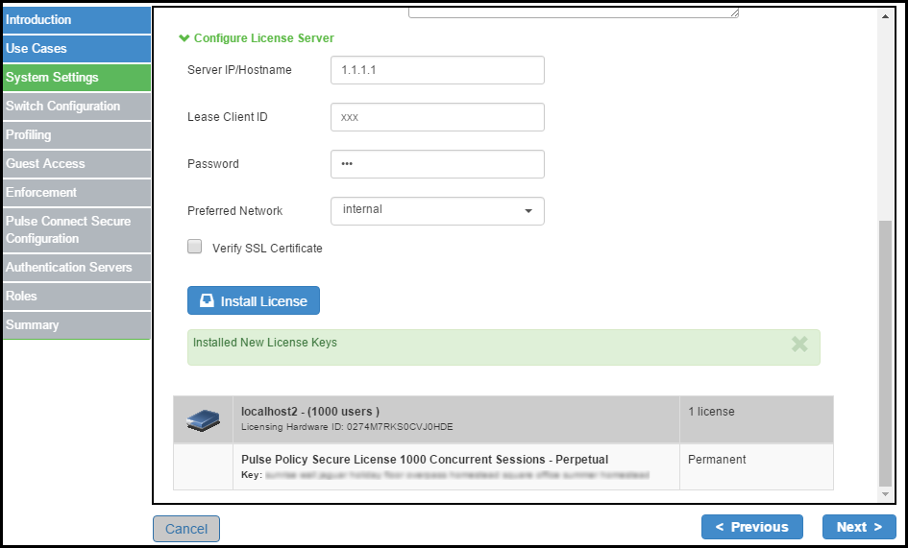Proceed with the Next button
The width and height of the screenshot is (908, 548).
click(x=859, y=527)
